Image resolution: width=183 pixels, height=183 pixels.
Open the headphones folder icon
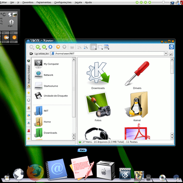(97, 134)
